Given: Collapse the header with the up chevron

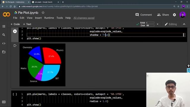Looking at the screenshot, I should pos(184,24).
